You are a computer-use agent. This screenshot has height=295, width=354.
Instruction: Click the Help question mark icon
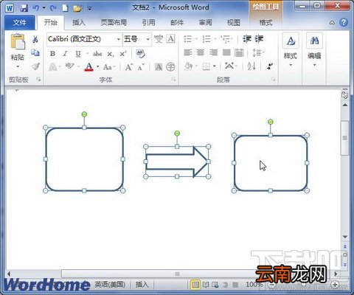pos(344,22)
